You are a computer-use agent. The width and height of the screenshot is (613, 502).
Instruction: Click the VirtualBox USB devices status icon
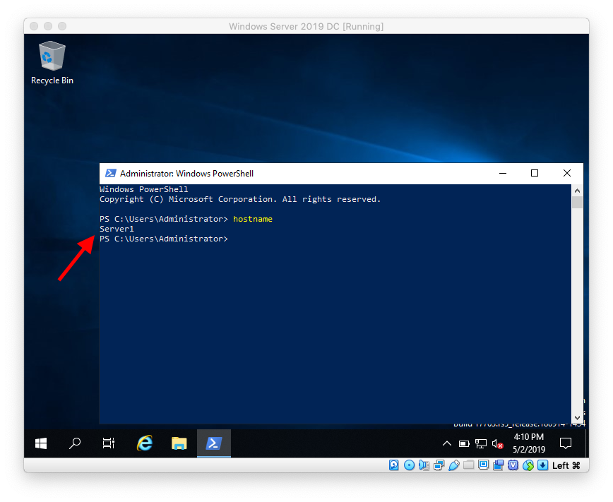point(454,465)
